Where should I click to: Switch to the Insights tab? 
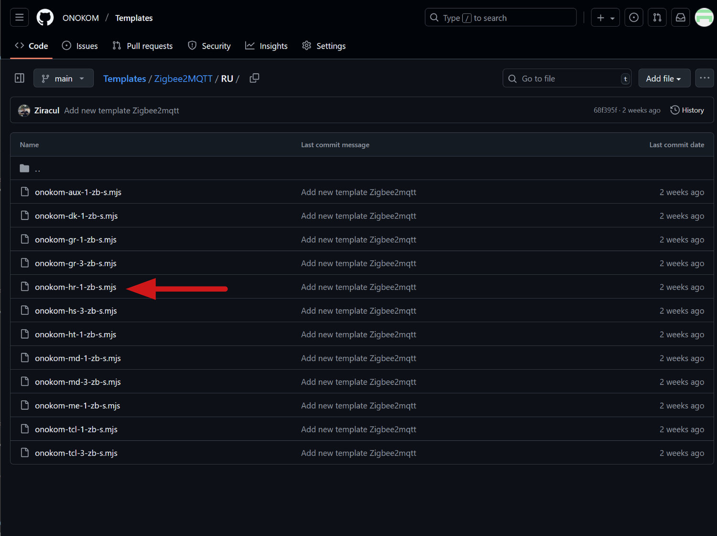266,46
